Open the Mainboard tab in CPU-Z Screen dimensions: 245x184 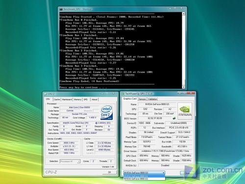67,100
